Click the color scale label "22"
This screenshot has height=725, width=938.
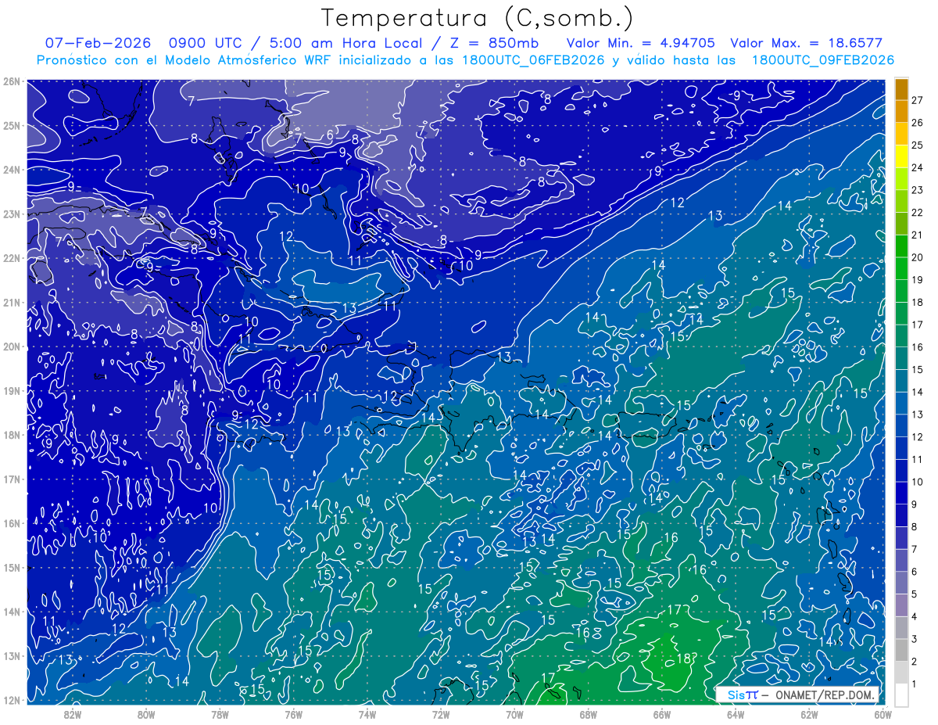click(917, 213)
